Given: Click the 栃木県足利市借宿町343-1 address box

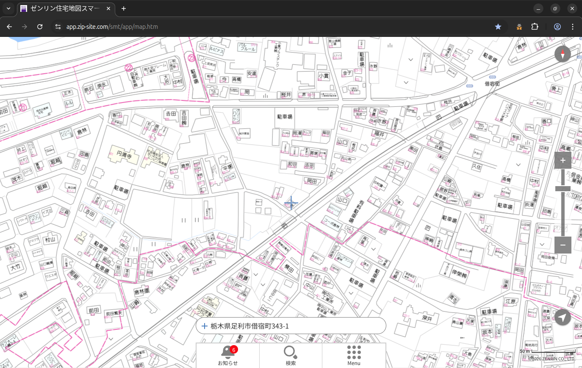Looking at the screenshot, I should 291,326.
